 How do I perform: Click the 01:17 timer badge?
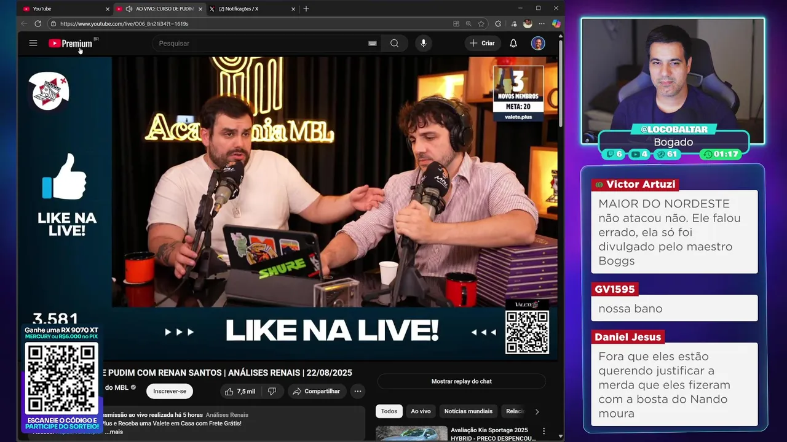pos(721,154)
